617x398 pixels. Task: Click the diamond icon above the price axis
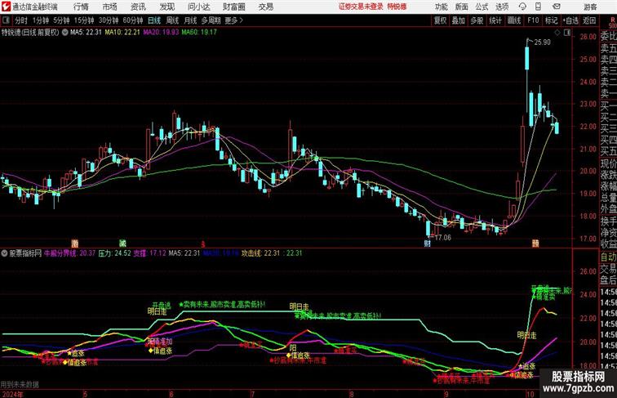click(x=557, y=33)
